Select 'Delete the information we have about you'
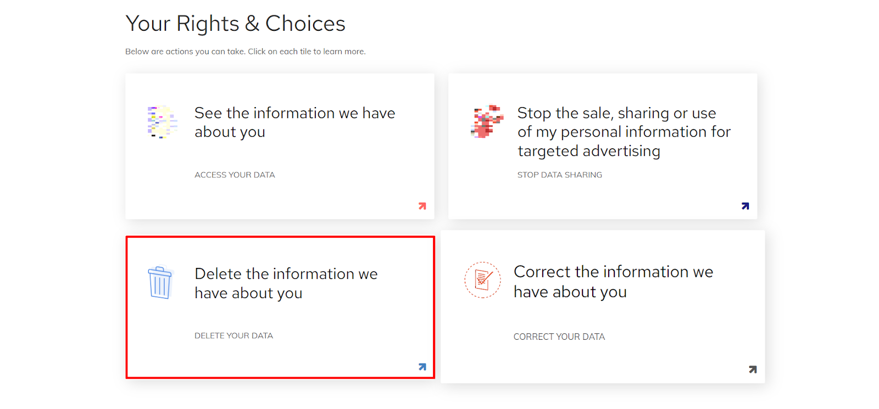Image resolution: width=879 pixels, height=409 pixels. tap(286, 283)
